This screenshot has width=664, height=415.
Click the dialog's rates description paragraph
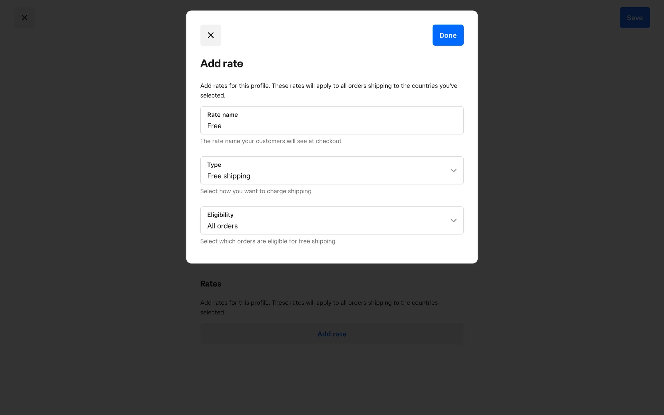(329, 90)
